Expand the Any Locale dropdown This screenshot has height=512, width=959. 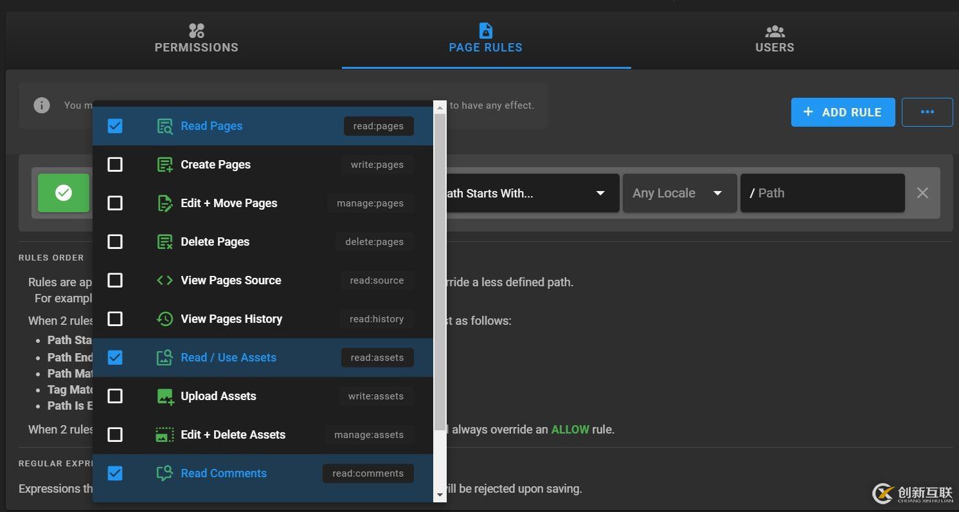point(679,193)
